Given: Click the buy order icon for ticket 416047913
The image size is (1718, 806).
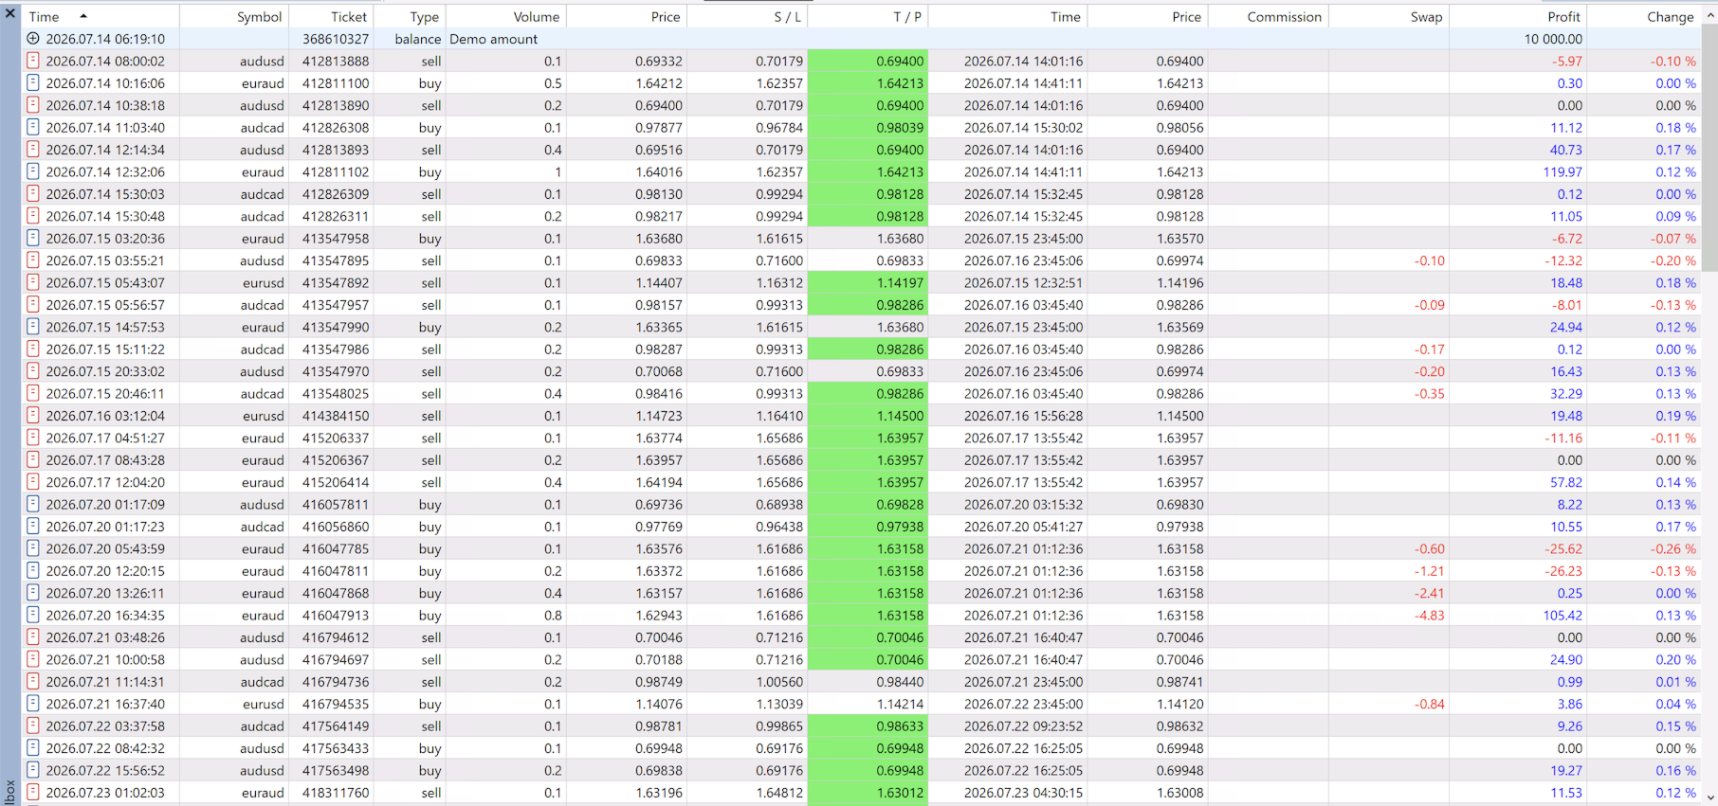Looking at the screenshot, I should (33, 616).
